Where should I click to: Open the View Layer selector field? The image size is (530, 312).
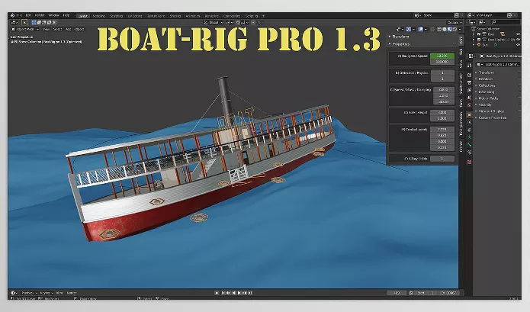point(491,15)
